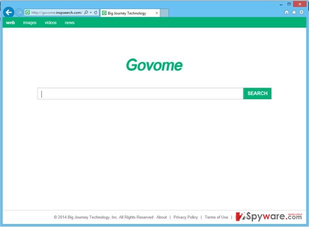Screen dimensions: 309x227
Task: Open browser Tools gear icon
Action: 301,12
